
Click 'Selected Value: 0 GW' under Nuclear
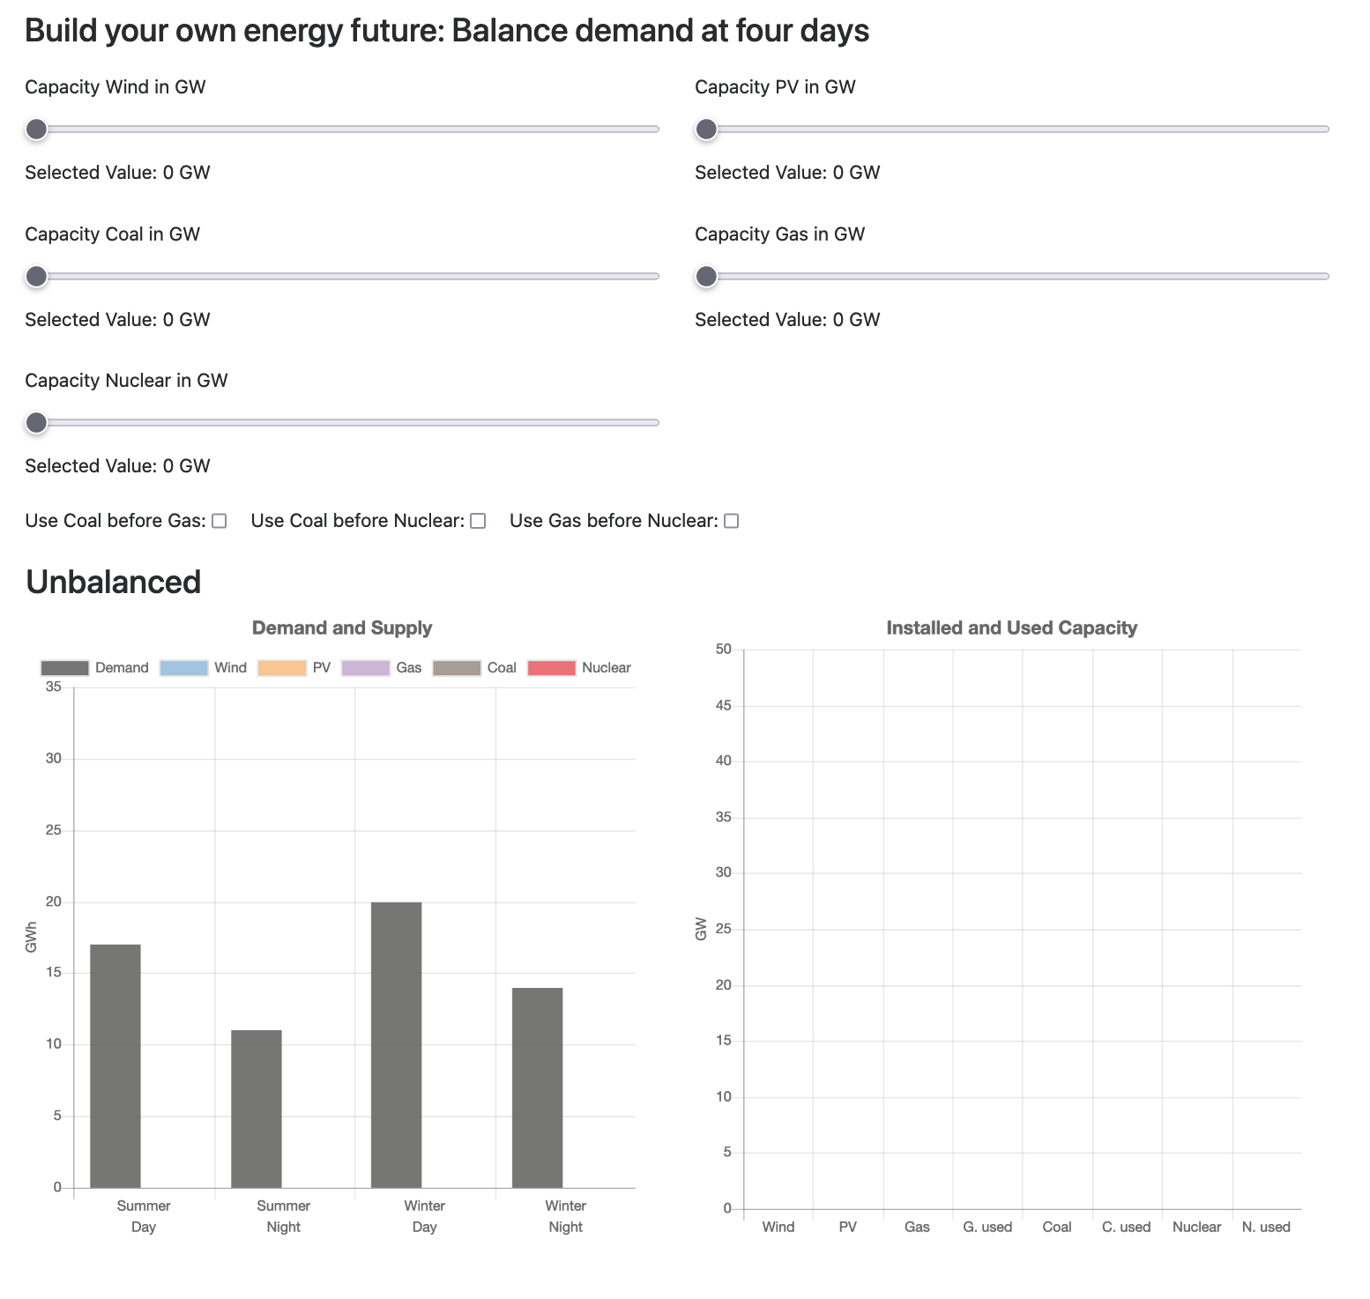[117, 466]
